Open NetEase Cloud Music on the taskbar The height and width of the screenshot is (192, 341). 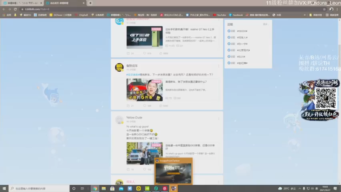tap(165, 189)
